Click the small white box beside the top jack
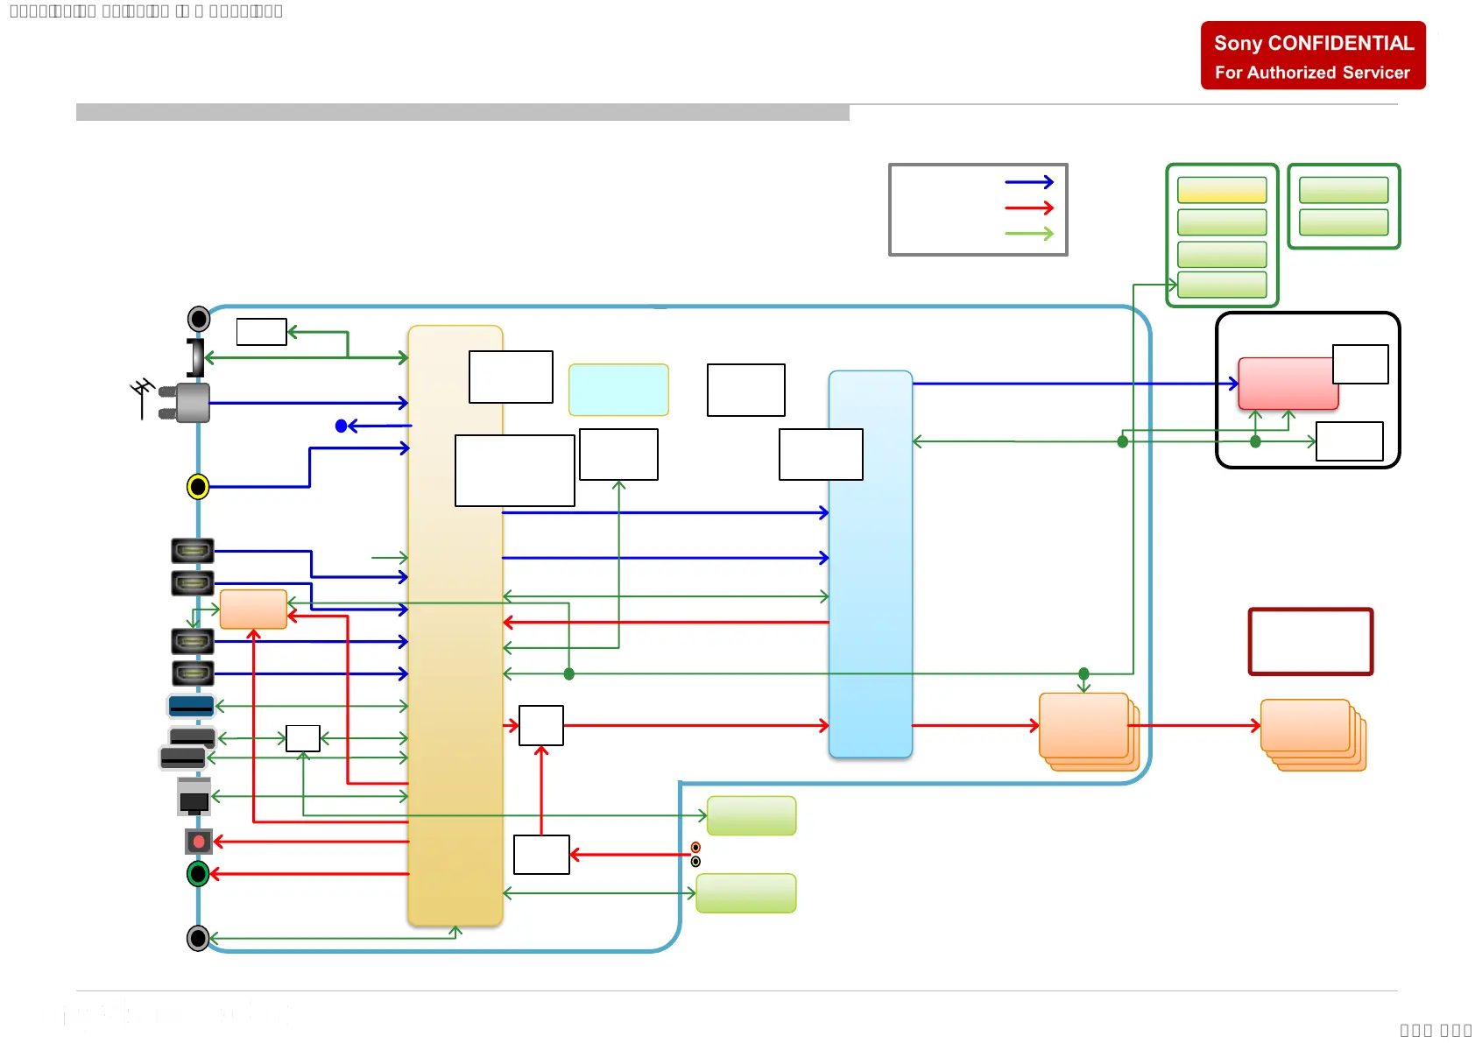The height and width of the screenshot is (1043, 1475). tap(262, 332)
